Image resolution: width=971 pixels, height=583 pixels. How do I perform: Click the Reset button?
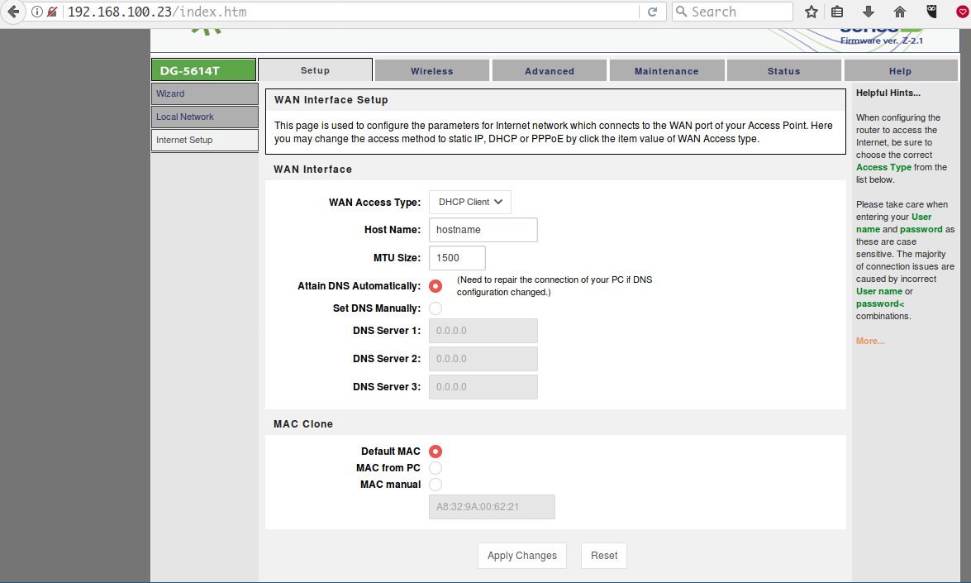tap(603, 556)
